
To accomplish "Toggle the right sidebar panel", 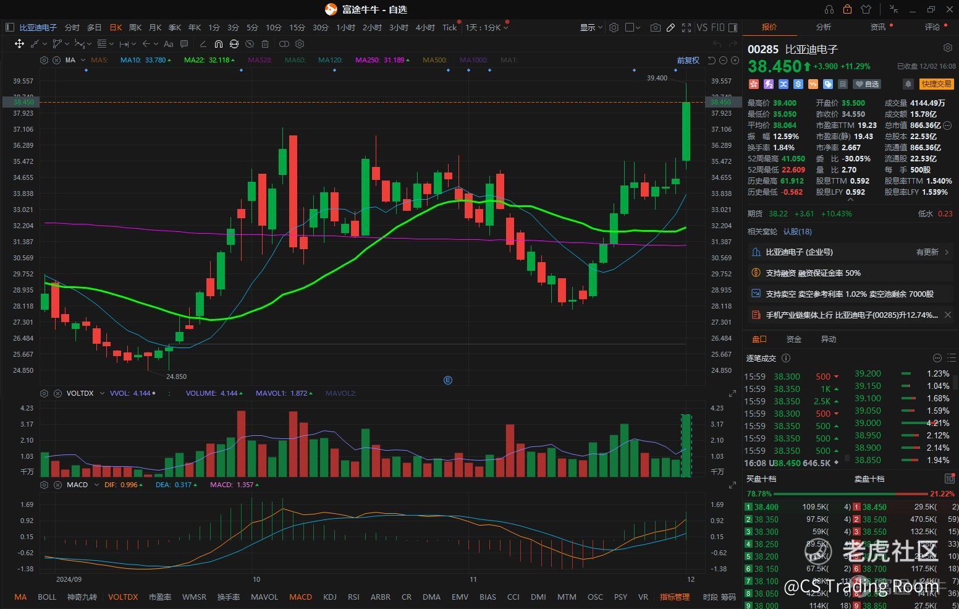I will [x=733, y=27].
